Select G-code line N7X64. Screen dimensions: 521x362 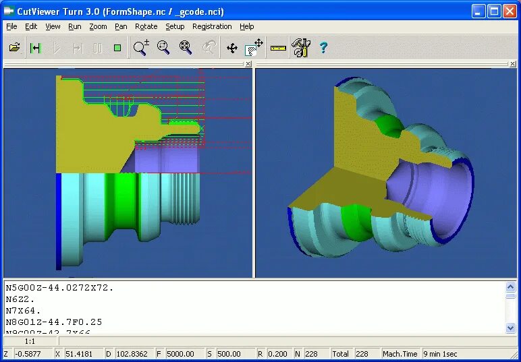point(23,311)
